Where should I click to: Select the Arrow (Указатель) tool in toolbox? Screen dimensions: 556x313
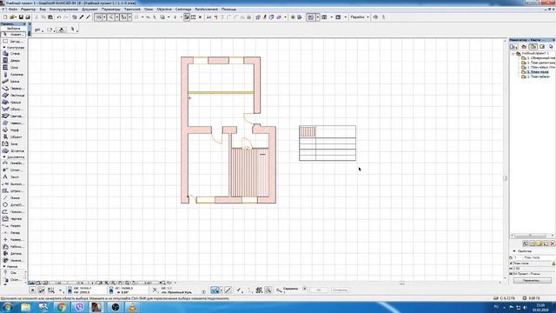point(13,35)
